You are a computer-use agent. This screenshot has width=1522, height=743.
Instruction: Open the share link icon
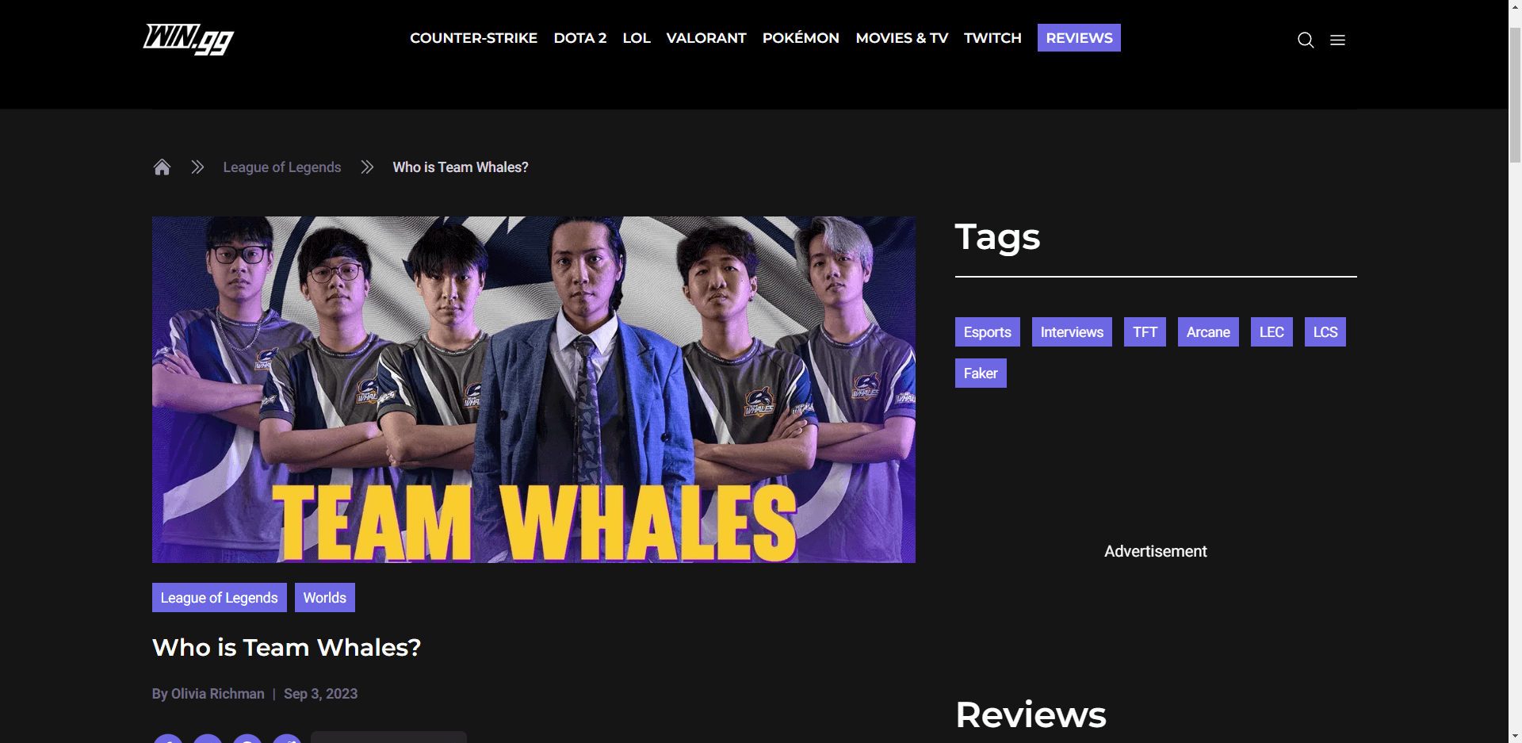[287, 739]
